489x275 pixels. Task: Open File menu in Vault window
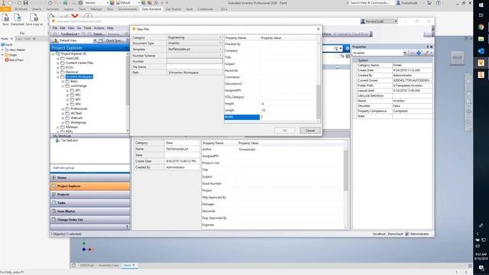pos(55,28)
